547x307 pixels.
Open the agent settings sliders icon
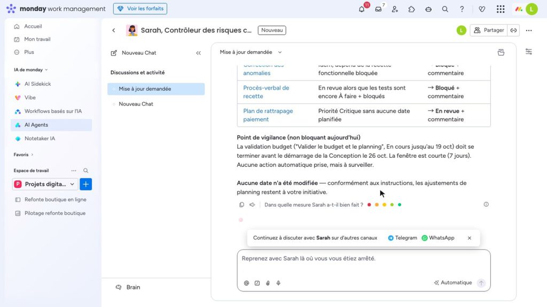[529, 52]
